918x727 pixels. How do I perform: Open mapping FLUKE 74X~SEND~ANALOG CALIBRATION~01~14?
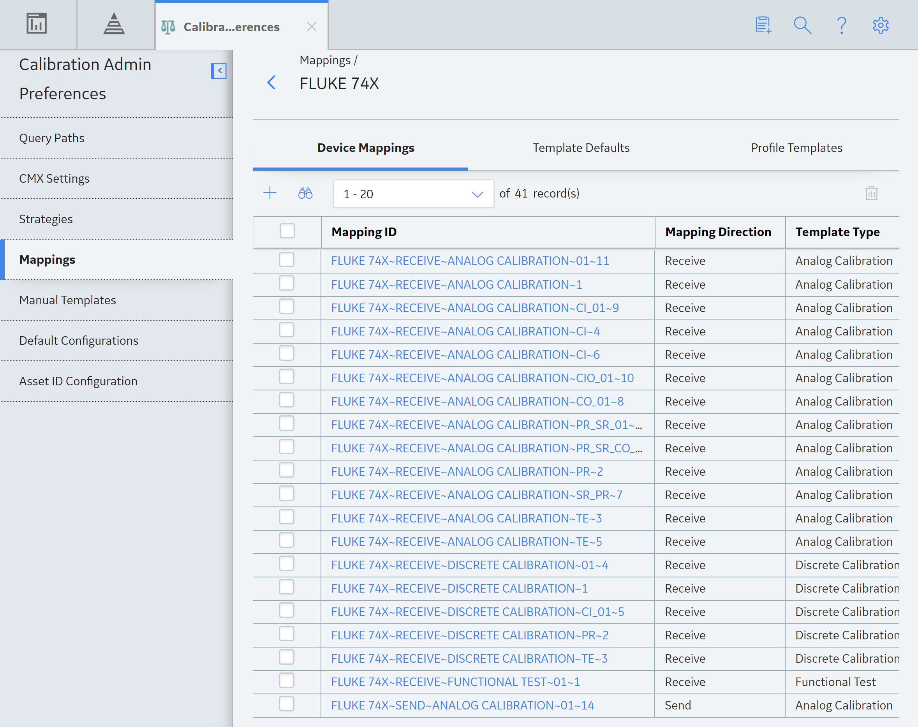[462, 705]
